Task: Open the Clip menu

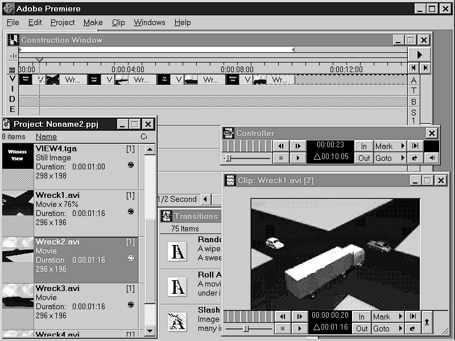Action: (x=118, y=22)
